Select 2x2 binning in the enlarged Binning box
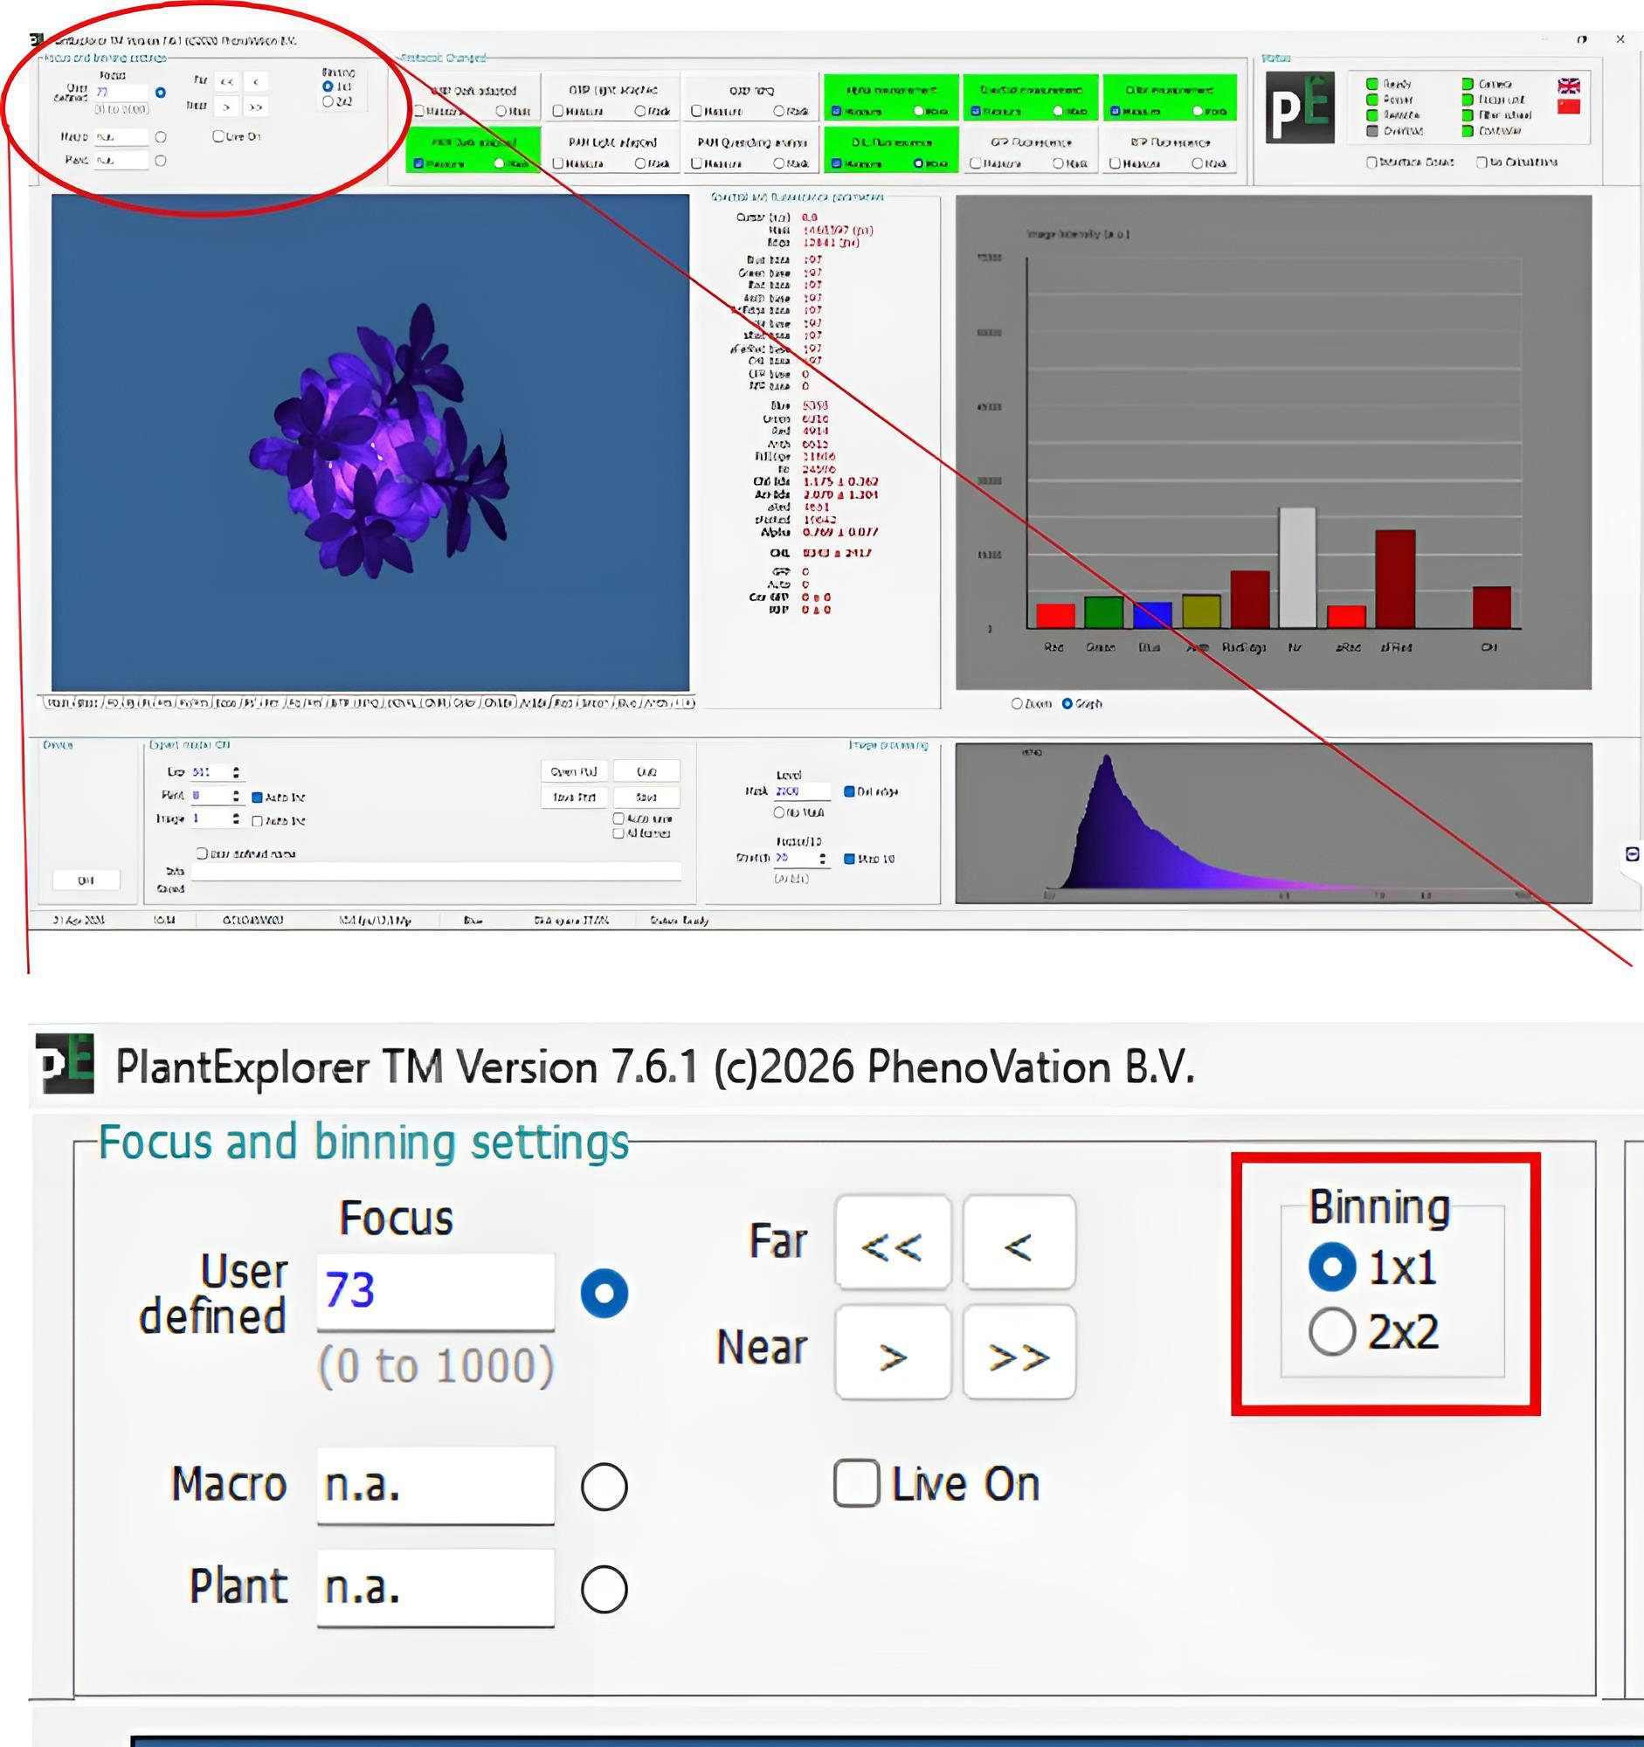The height and width of the screenshot is (1747, 1644). click(x=1332, y=1332)
